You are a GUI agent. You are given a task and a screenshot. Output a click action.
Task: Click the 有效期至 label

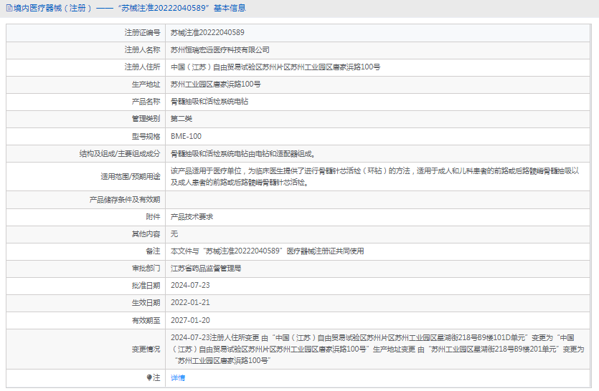click(146, 320)
